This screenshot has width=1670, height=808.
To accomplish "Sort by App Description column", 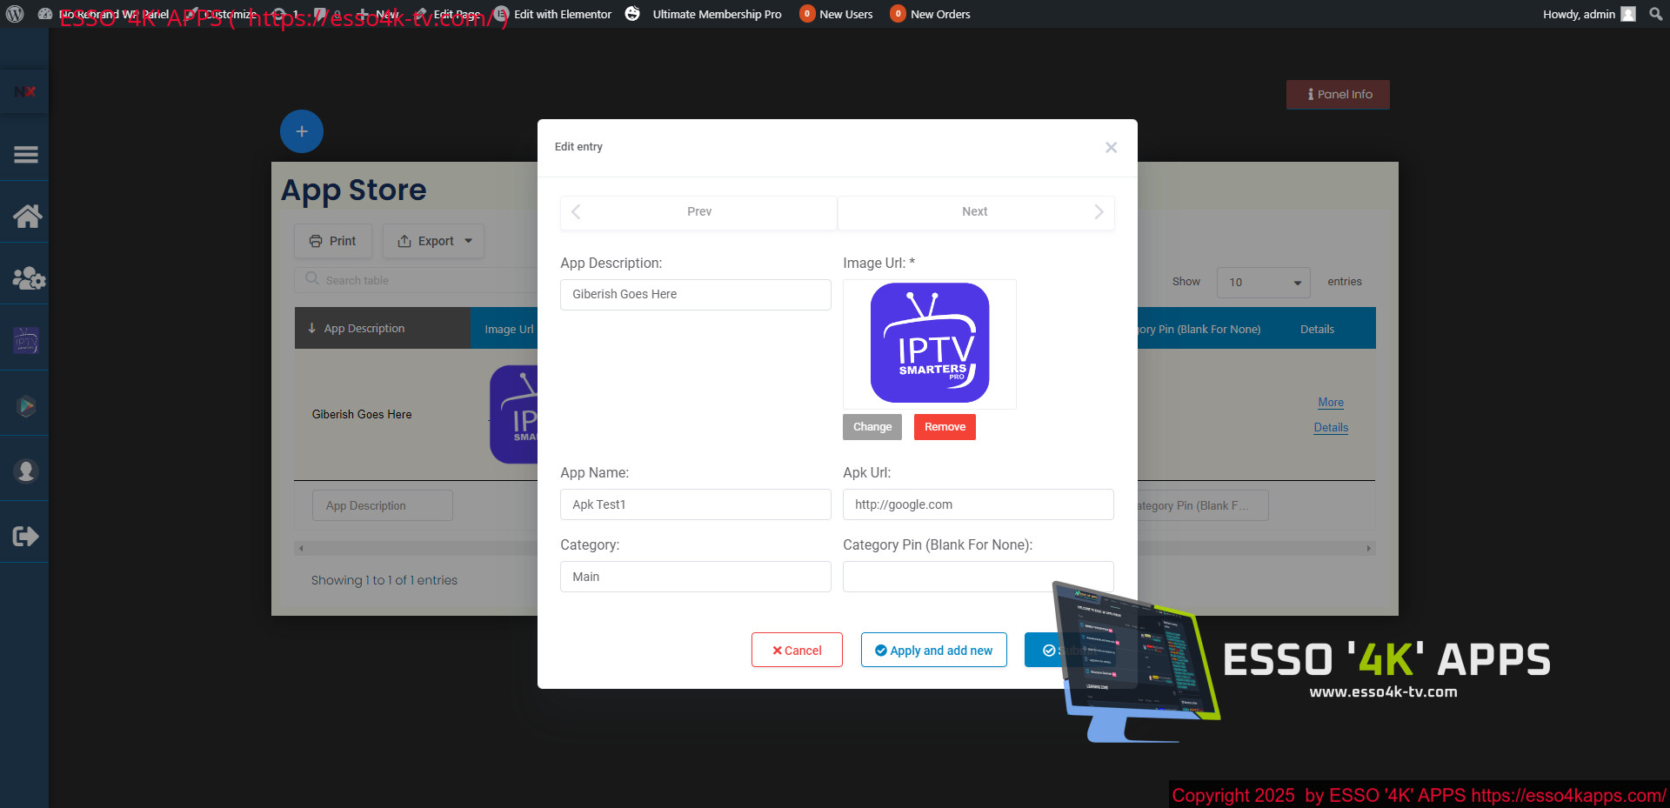I will coord(383,328).
